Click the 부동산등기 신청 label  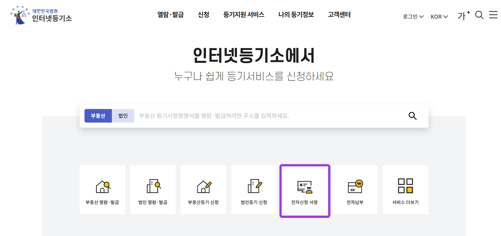tap(203, 202)
